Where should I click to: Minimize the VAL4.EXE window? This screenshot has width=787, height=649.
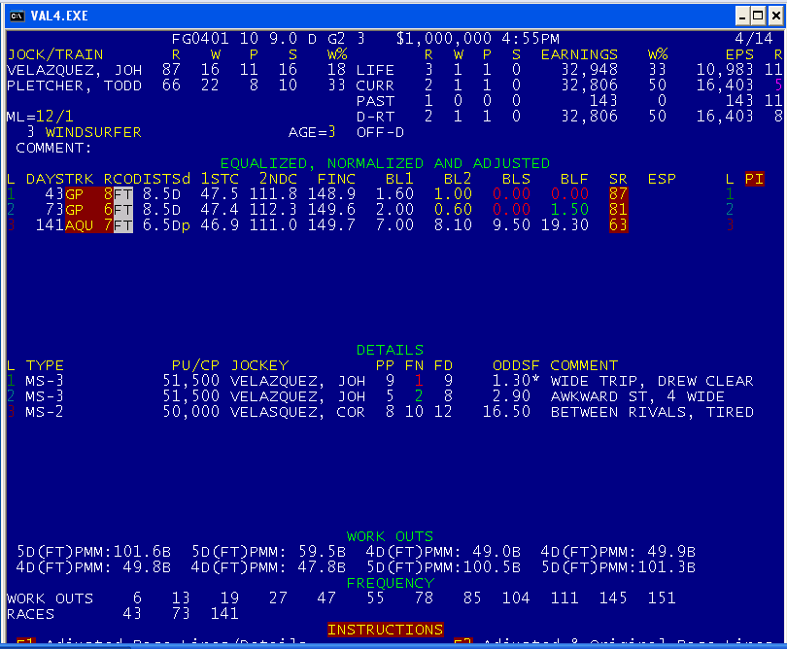tap(742, 17)
